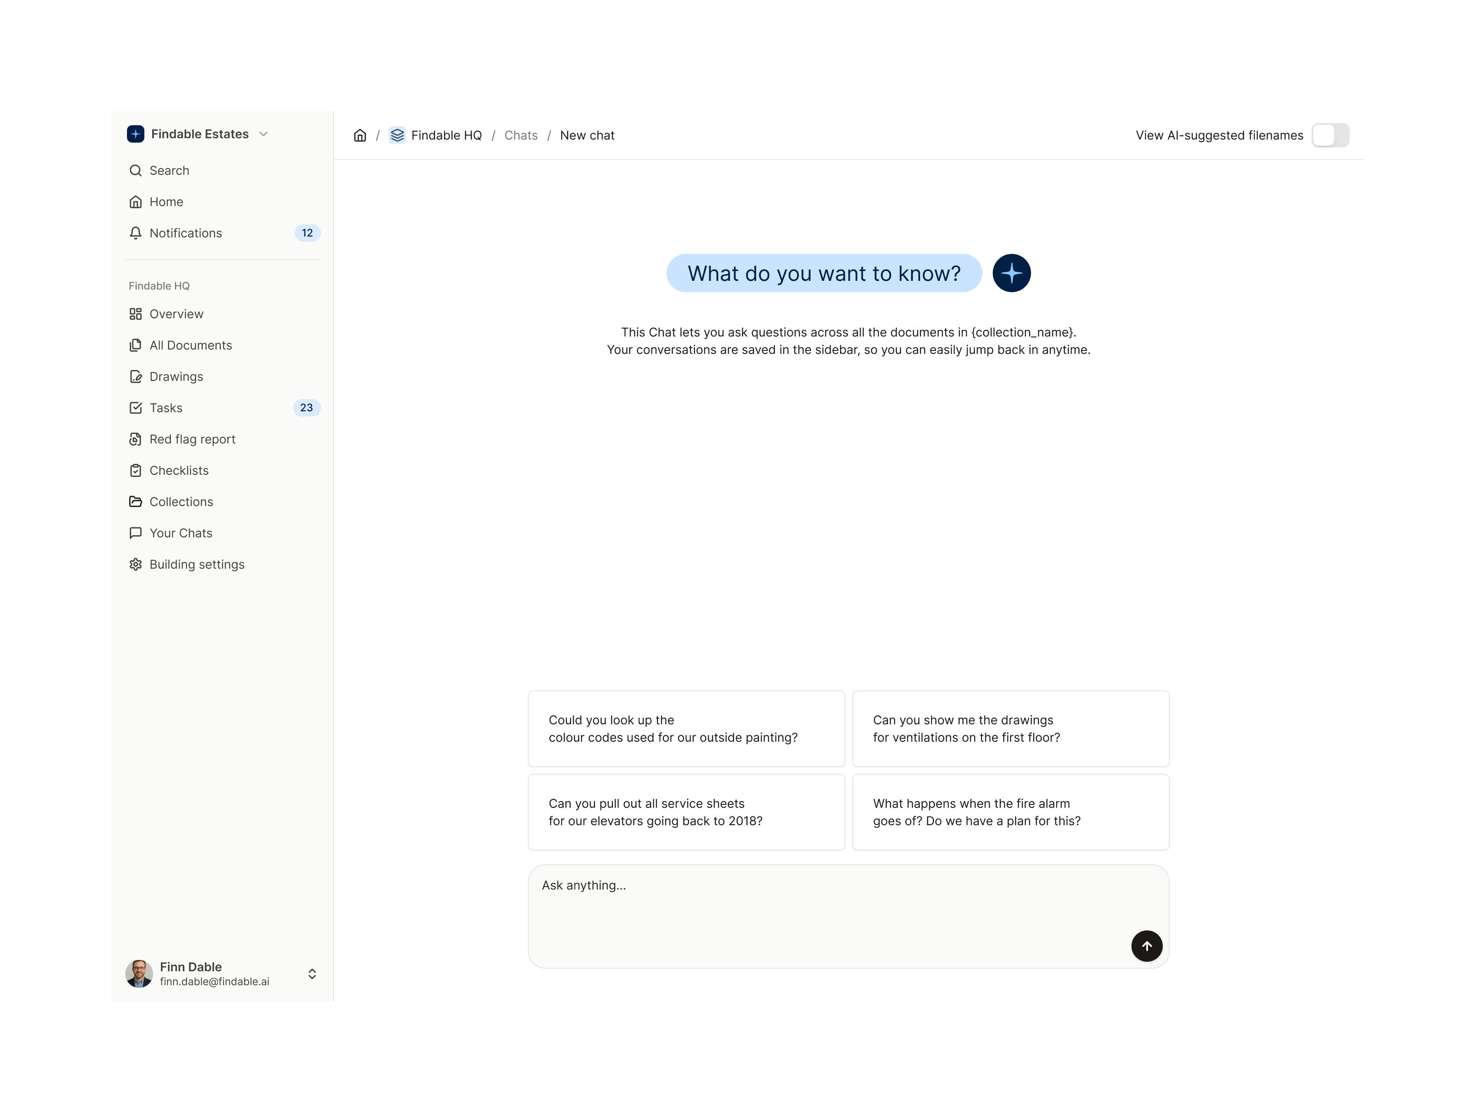Screen dimensions: 1475x1113
Task: Click the Red flag report icon
Action: coord(135,440)
